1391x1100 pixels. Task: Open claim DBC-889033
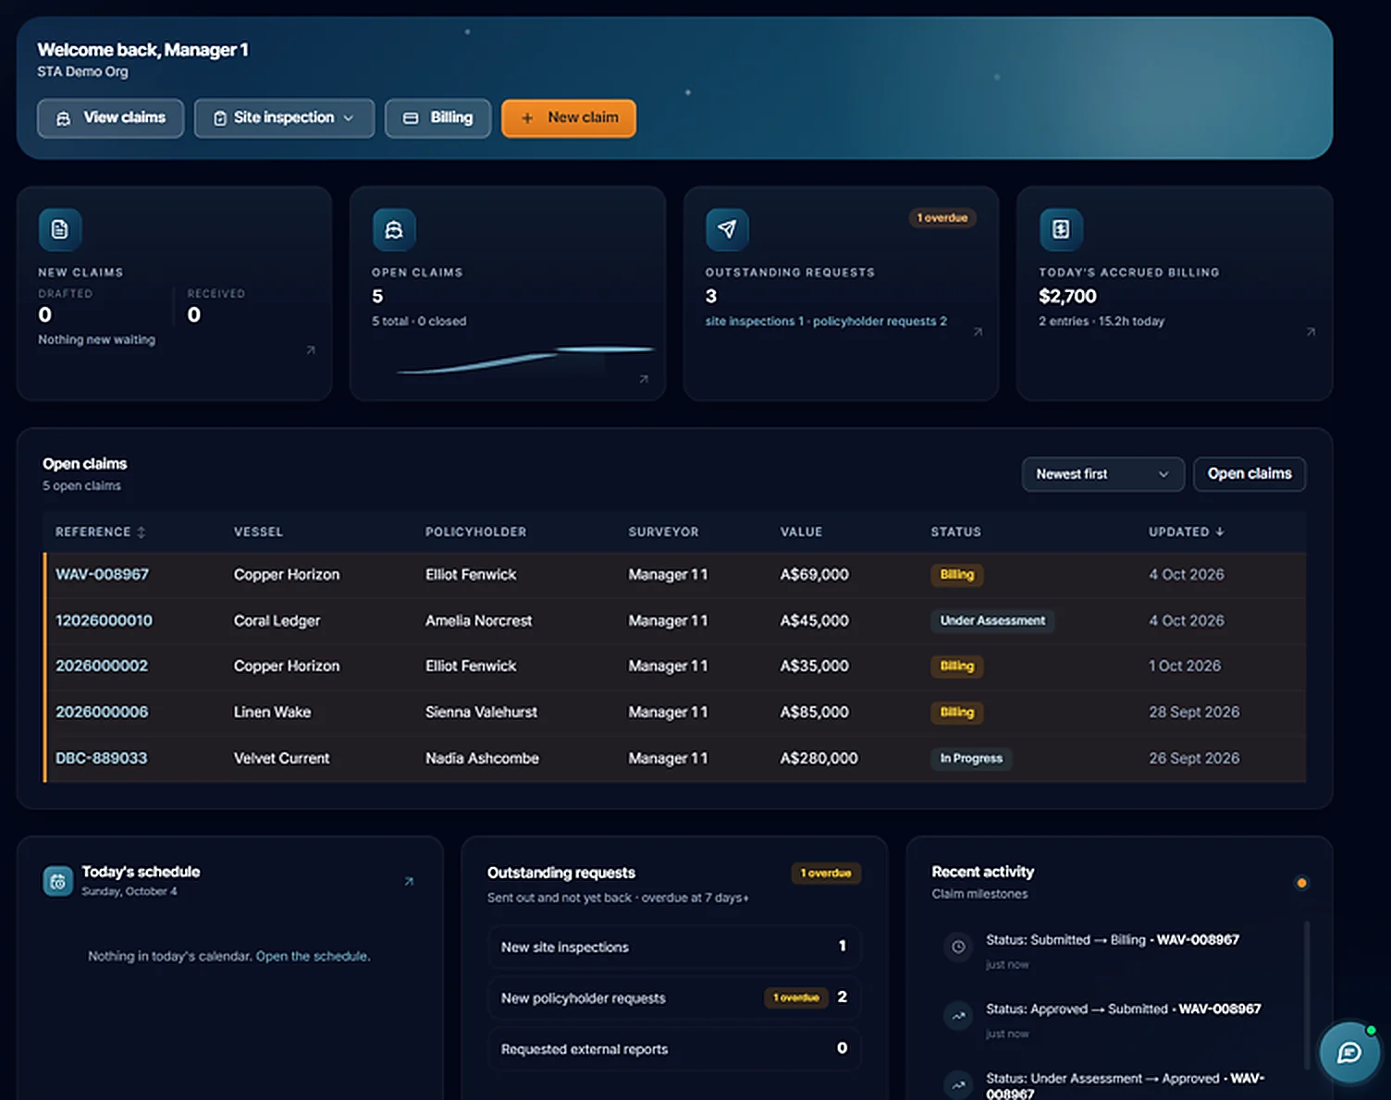(x=101, y=759)
